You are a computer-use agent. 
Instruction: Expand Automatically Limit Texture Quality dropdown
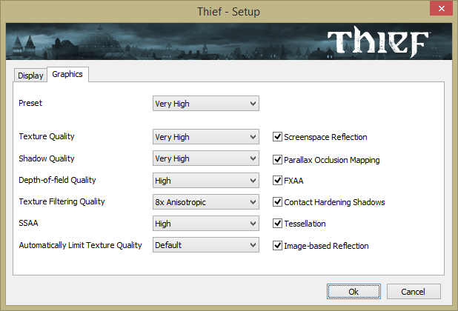[205, 245]
